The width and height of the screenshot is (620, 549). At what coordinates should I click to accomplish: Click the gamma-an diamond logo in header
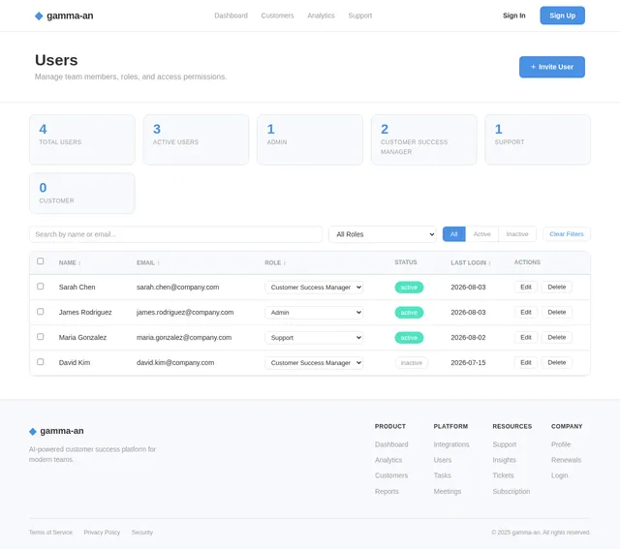pyautogui.click(x=39, y=15)
